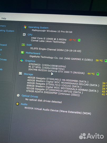Open the Storage heading link
Image resolution: width=107 pixels, height=143 pixels.
pos(28,74)
